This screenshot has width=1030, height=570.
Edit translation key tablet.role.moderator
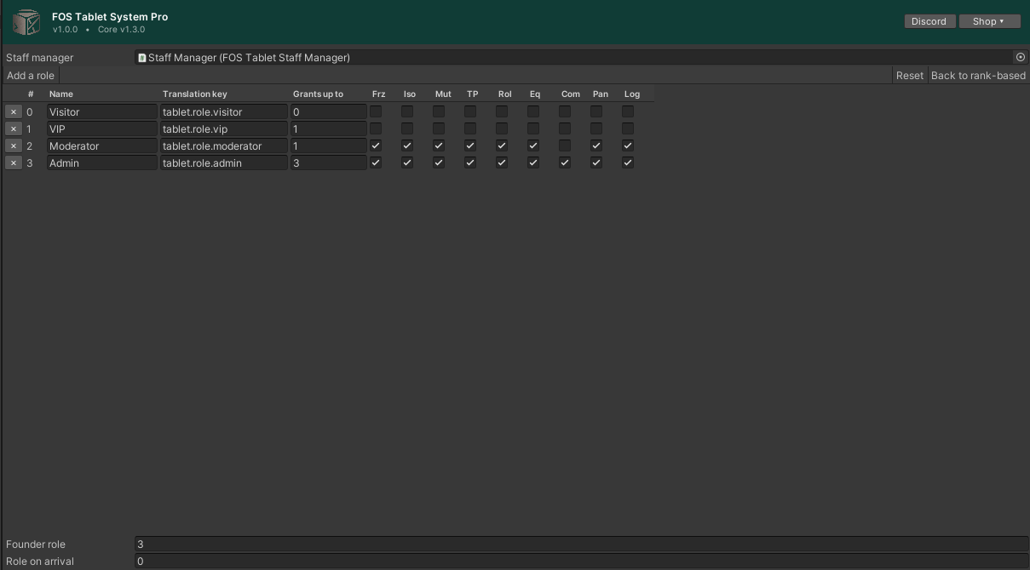(x=224, y=145)
